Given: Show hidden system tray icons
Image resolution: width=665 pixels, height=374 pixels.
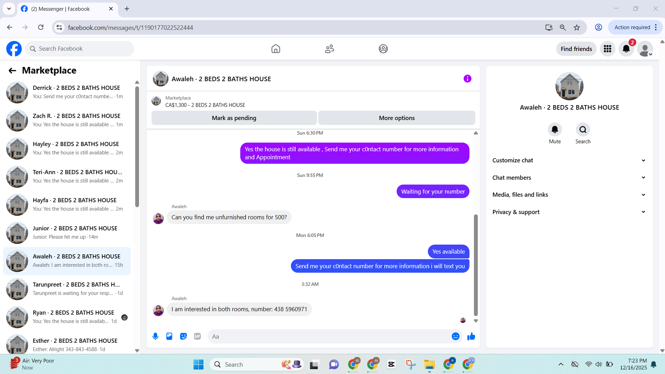Looking at the screenshot, I should pyautogui.click(x=561, y=364).
